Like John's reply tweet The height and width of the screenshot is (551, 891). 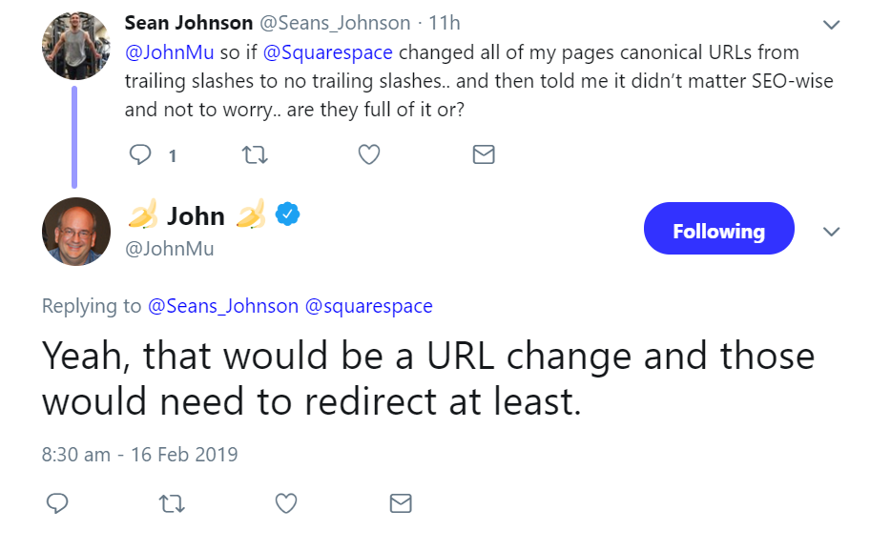[x=286, y=502]
